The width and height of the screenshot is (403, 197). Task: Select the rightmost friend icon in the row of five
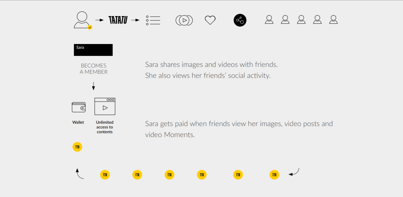333,20
